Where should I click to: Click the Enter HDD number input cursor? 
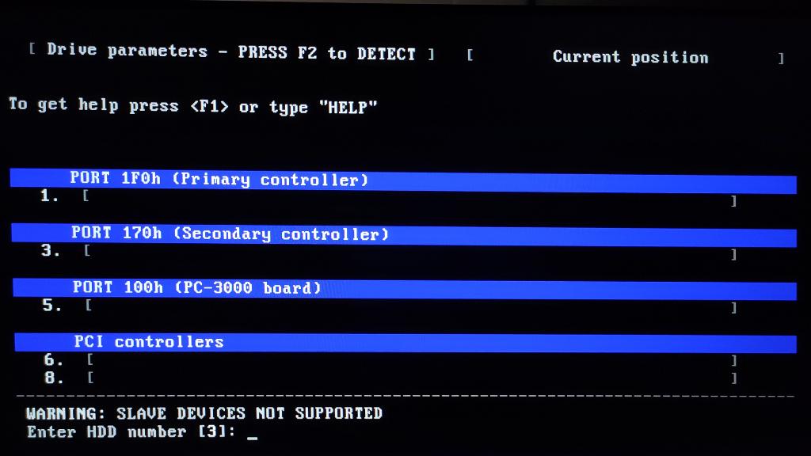[x=252, y=433]
